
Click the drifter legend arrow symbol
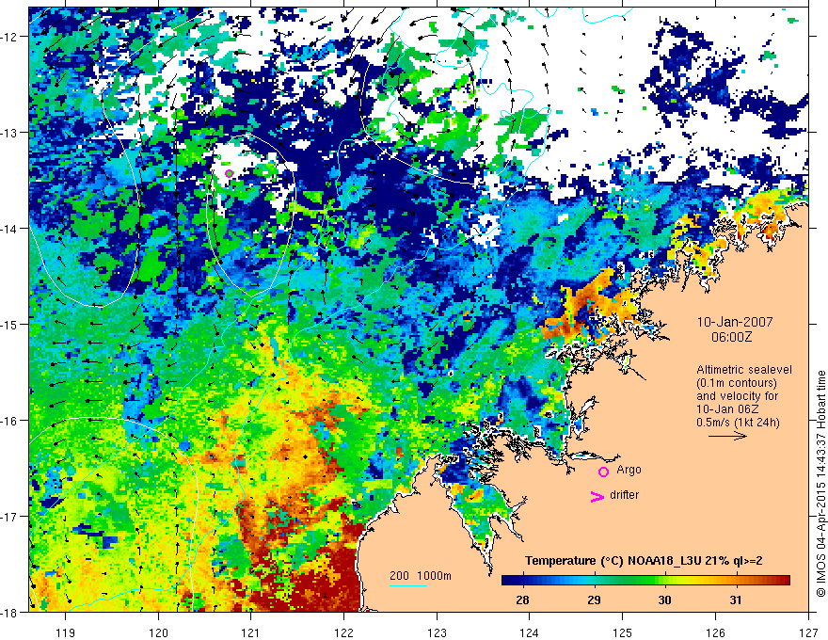(597, 496)
